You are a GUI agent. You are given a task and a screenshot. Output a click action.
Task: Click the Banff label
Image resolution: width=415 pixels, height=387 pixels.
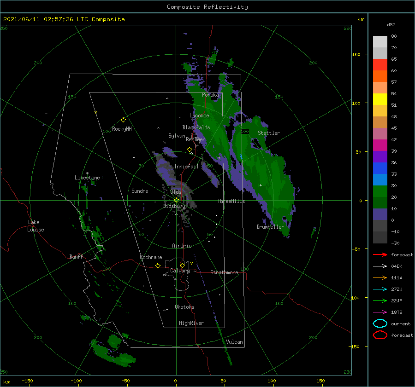tap(76, 256)
